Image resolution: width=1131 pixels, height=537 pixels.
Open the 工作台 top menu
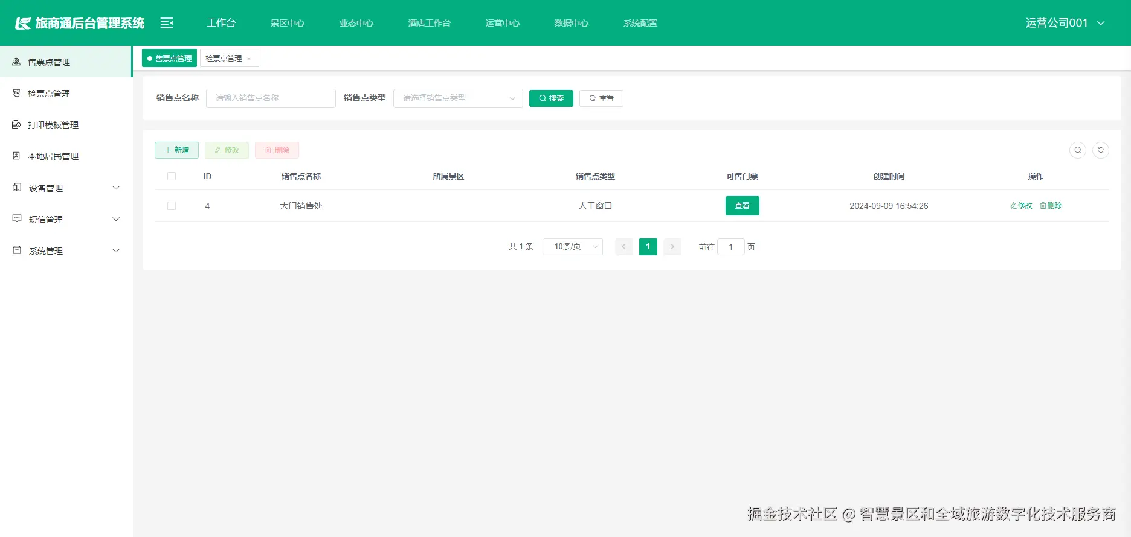tap(221, 23)
